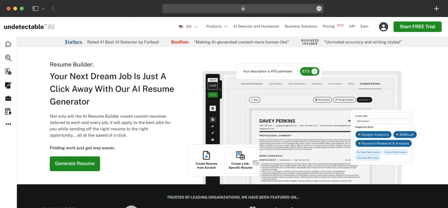Click the Create Resume from Scratch document icon

click(206, 155)
